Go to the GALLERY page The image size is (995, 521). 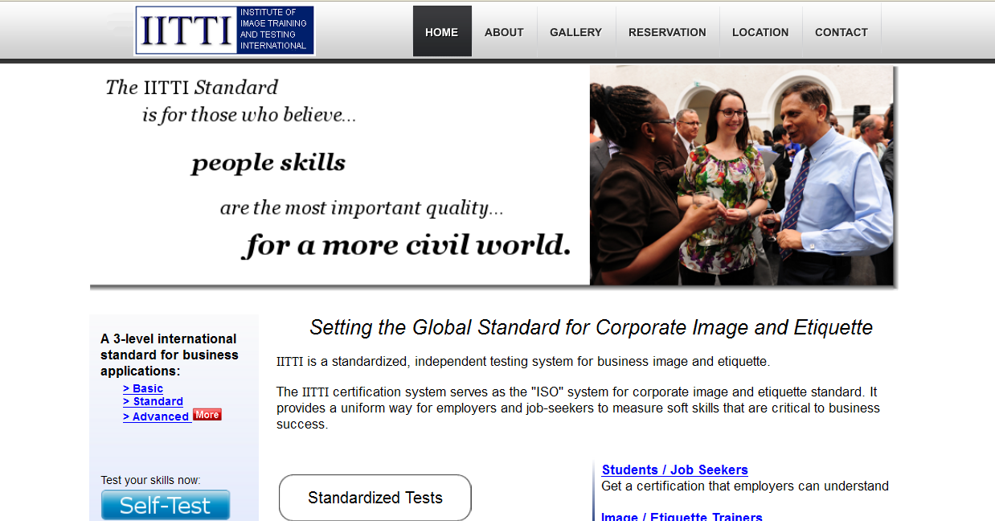pos(575,31)
